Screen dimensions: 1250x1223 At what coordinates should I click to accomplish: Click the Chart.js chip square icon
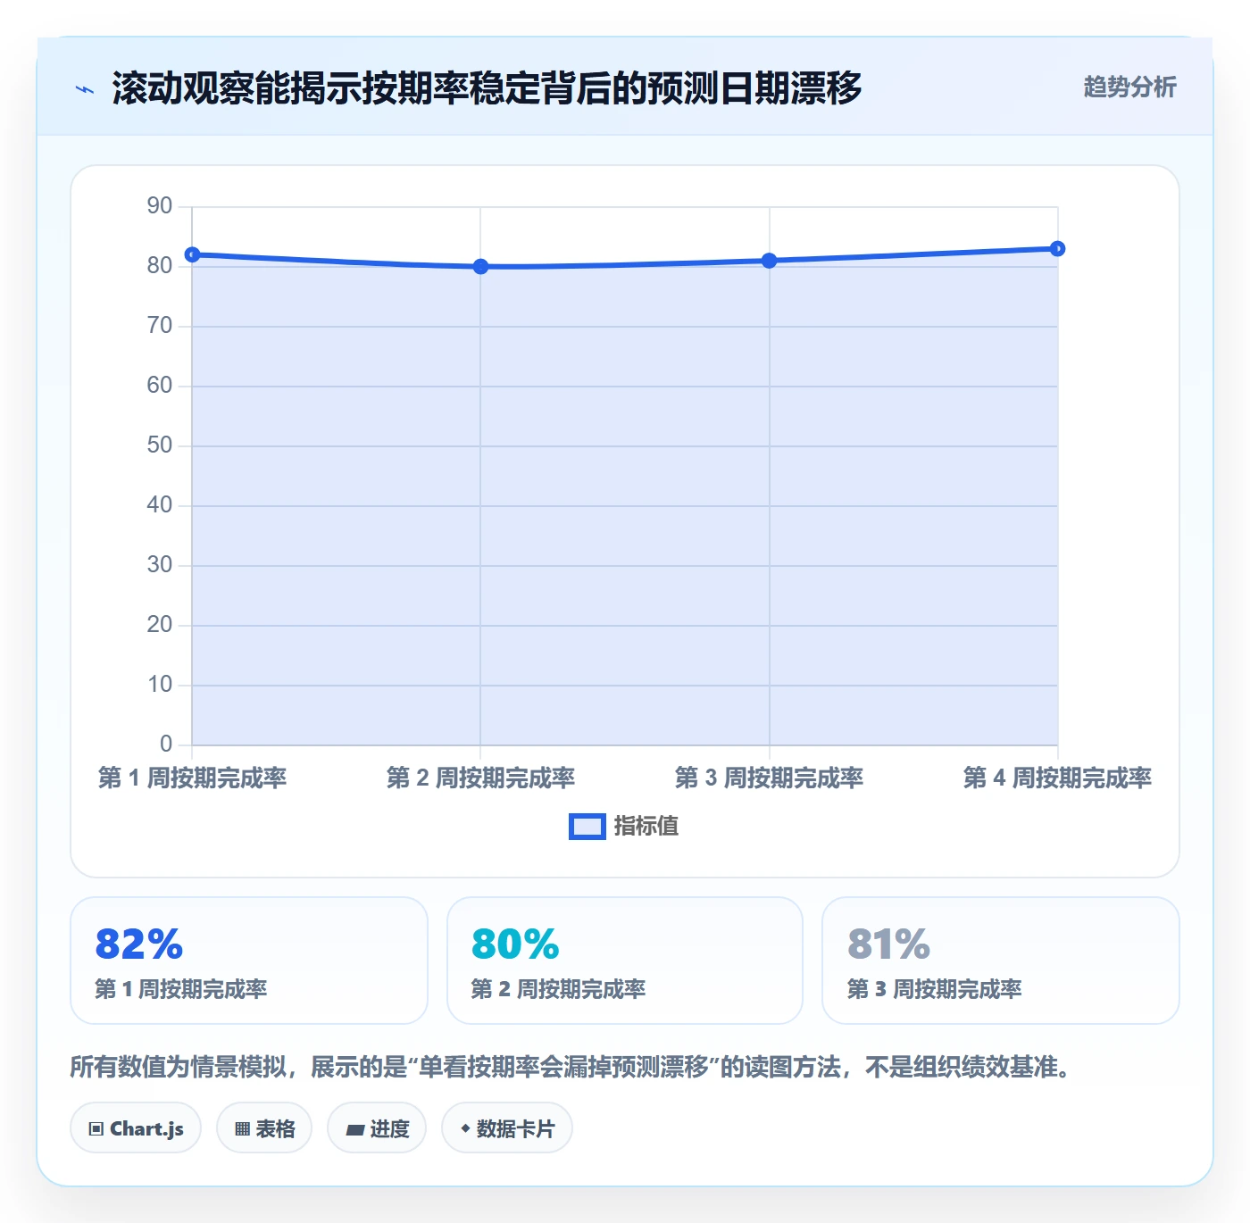coord(96,1129)
